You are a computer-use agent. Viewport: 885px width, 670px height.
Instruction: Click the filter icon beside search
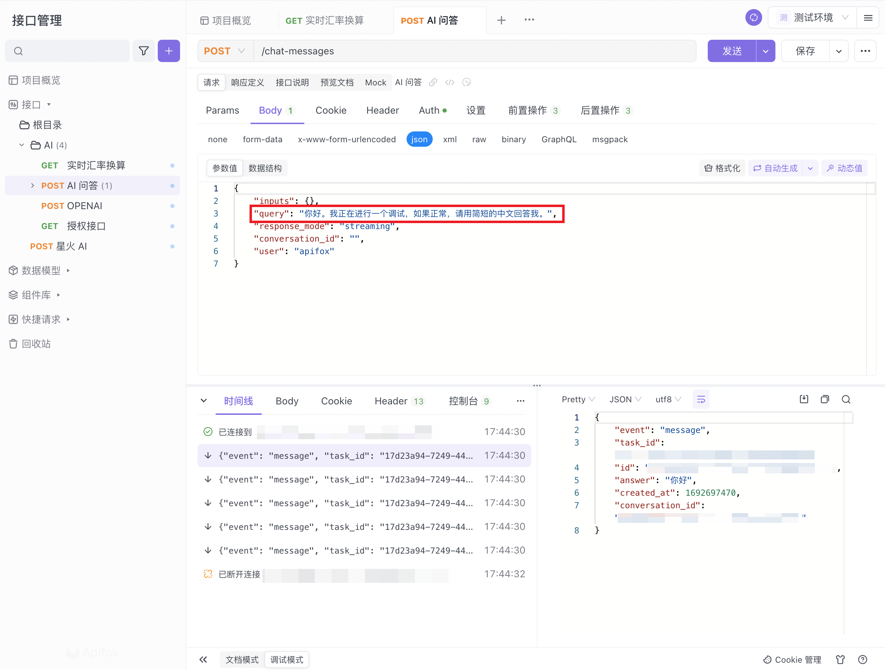pyautogui.click(x=144, y=51)
